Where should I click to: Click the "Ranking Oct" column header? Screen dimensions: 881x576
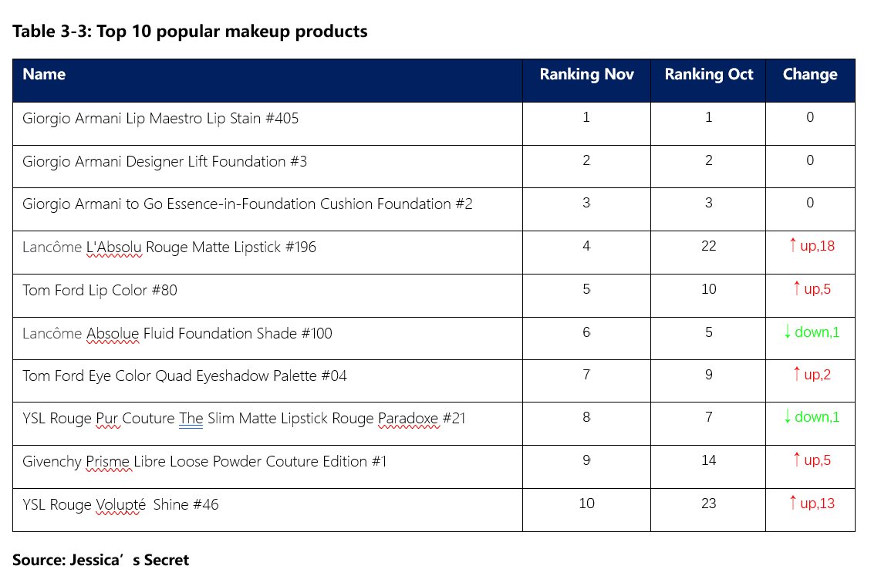click(x=708, y=75)
